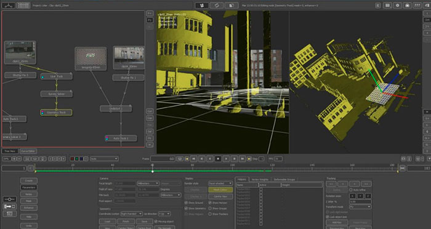Jump to the last frame
The height and width of the screenshot is (229, 431).
click(x=242, y=159)
